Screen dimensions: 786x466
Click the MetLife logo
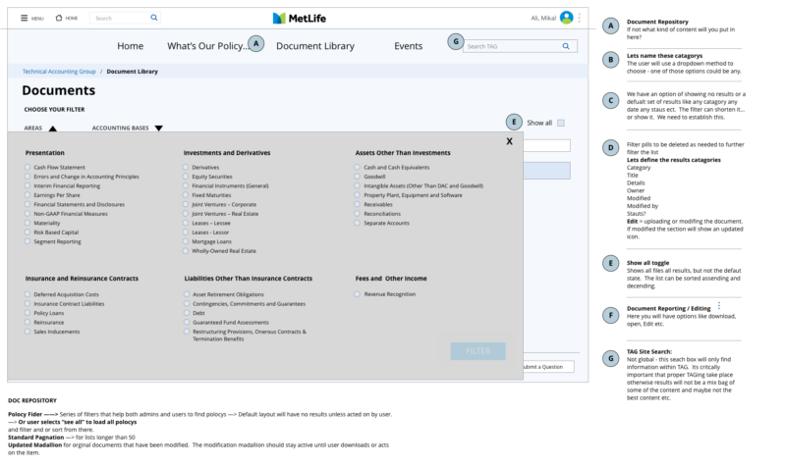coord(300,18)
